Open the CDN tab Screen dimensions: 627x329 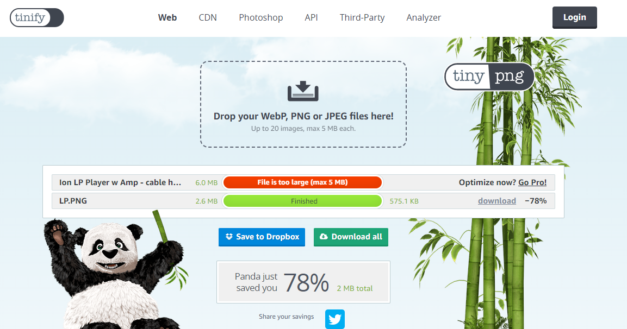click(208, 17)
